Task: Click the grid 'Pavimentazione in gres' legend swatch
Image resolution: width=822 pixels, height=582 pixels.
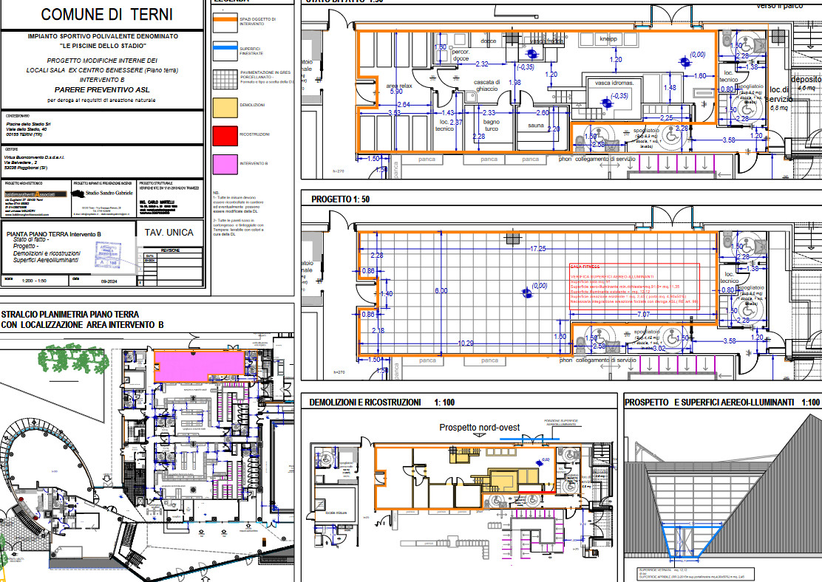Action: tap(225, 80)
